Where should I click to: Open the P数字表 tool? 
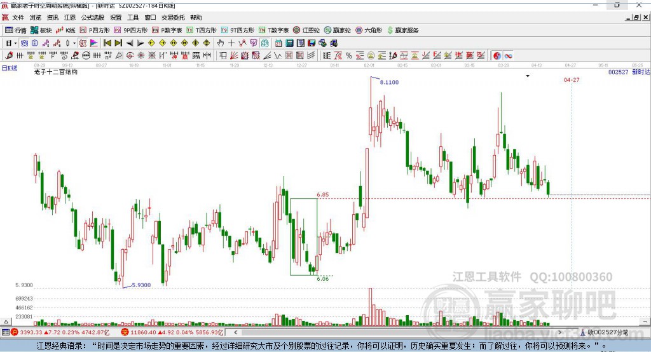tap(167, 30)
